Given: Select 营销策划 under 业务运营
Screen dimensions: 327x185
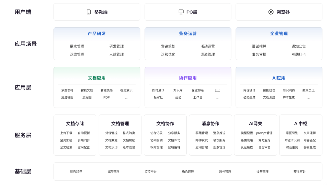Looking at the screenshot, I should (168, 46).
